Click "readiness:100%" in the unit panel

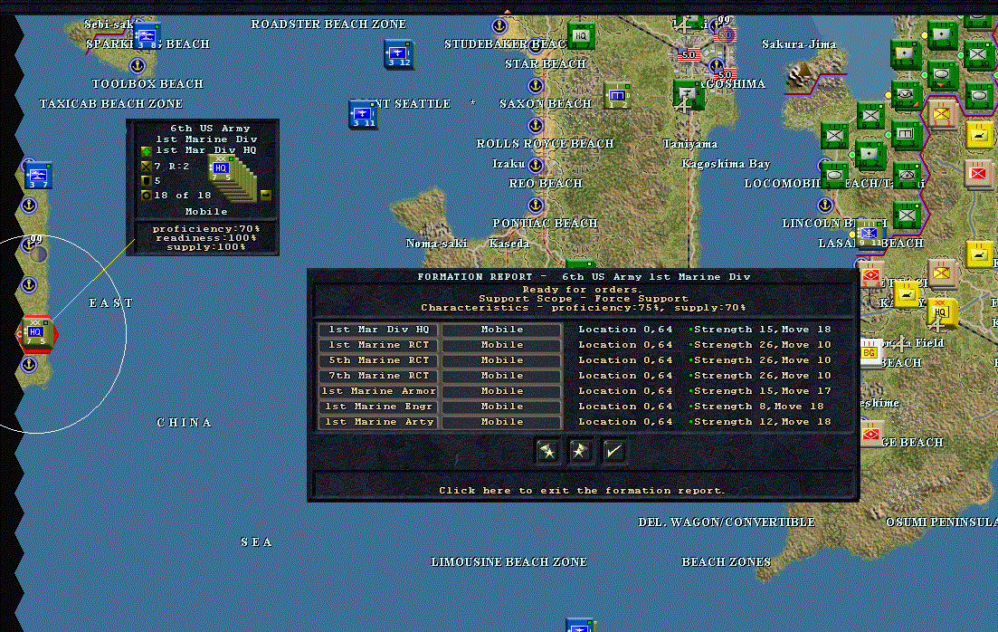click(x=206, y=237)
